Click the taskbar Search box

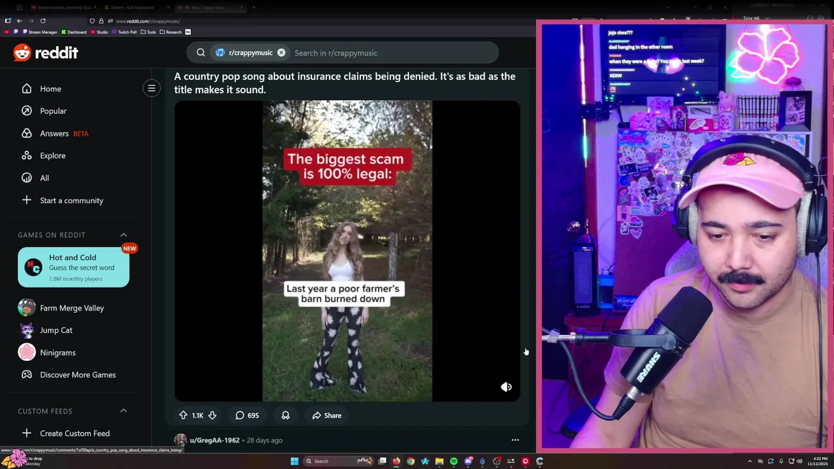338,461
